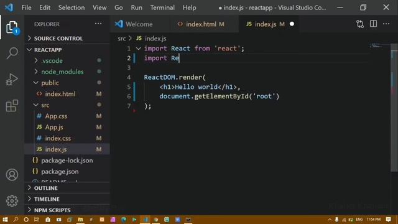Open index.html in file tree
Viewport: 398px width, 224px height.
click(x=67, y=94)
